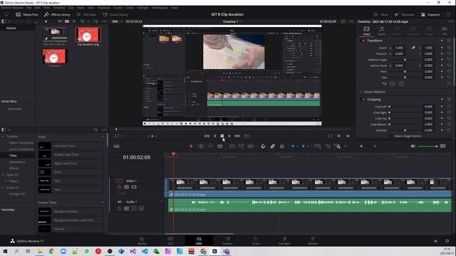This screenshot has width=456, height=256.
Task: Click the flip horizontal icon
Action: [393, 84]
